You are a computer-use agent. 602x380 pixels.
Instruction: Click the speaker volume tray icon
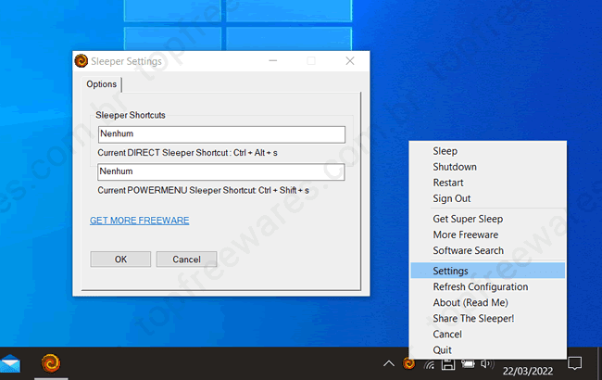point(487,364)
